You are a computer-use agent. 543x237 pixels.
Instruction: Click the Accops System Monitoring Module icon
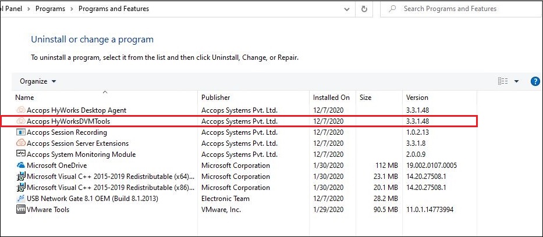click(21, 155)
